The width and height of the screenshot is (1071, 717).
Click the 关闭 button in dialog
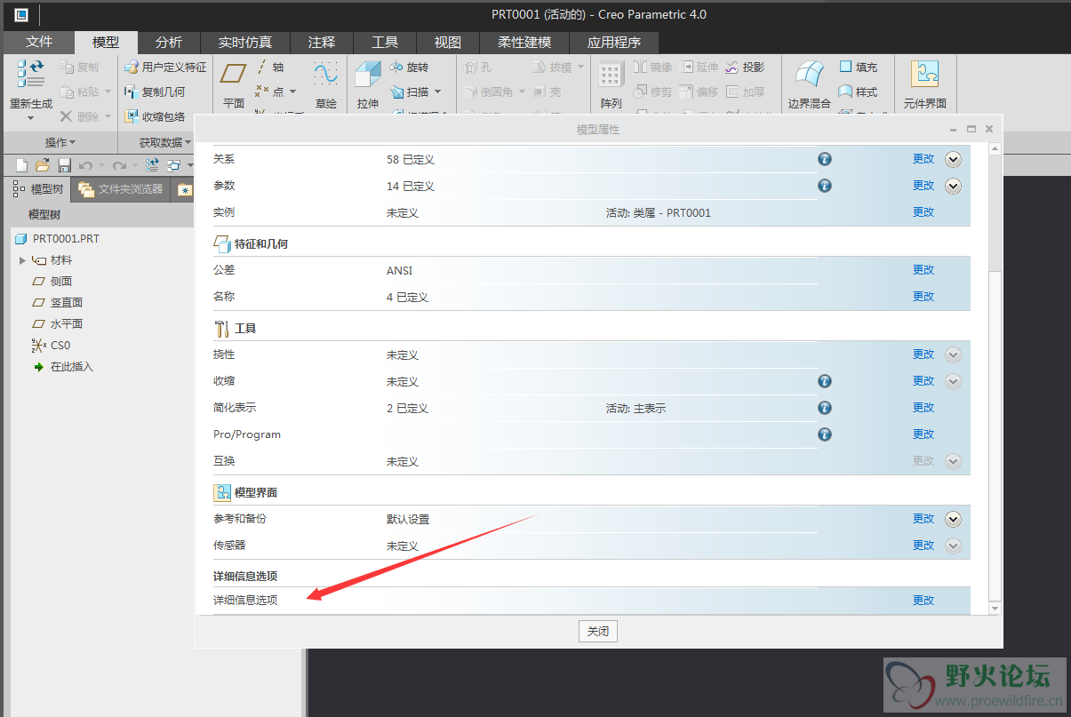tap(598, 632)
